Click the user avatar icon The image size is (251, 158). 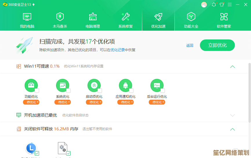(x=204, y=5)
